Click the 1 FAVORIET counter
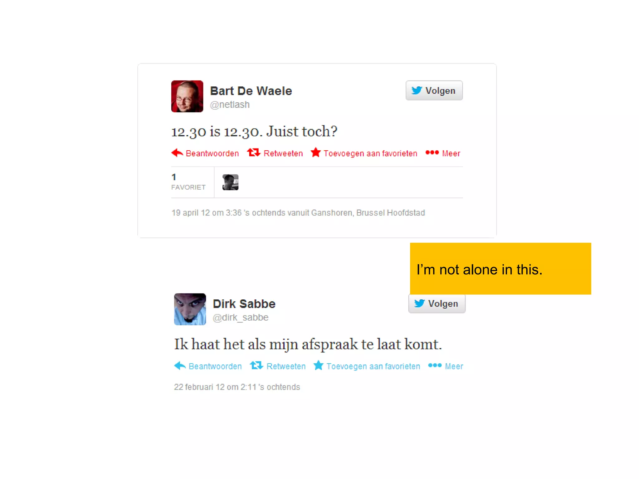Viewport: 639px width, 479px height. (188, 182)
